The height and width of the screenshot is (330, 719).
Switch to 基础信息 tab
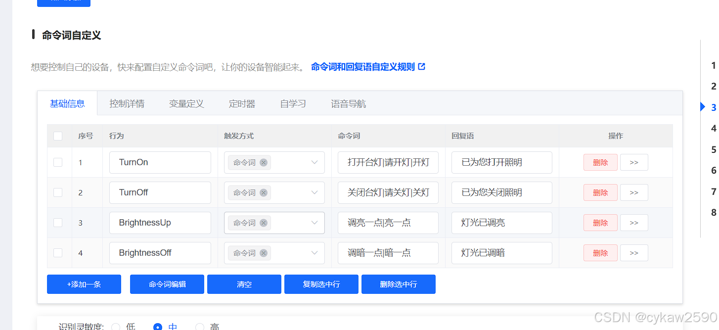(67, 103)
